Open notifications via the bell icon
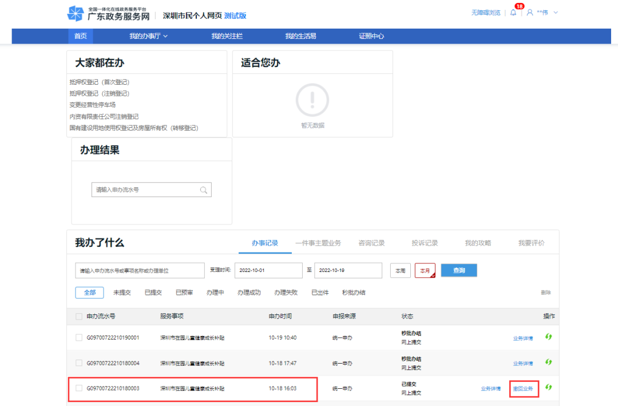This screenshot has width=618, height=406. coord(514,13)
